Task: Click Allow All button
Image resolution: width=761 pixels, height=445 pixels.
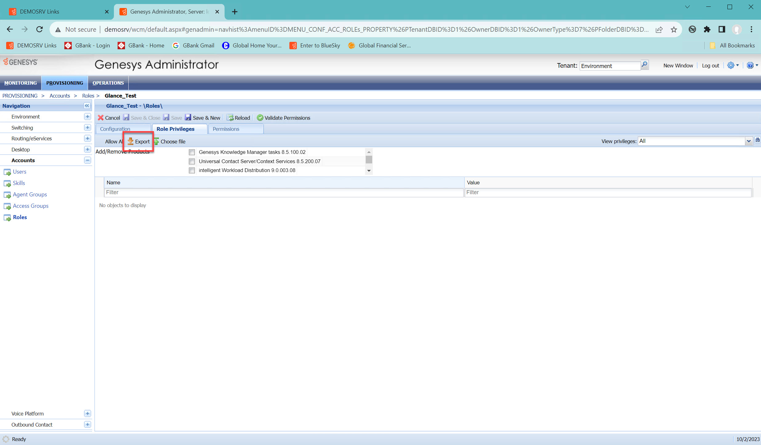Action: pos(114,141)
